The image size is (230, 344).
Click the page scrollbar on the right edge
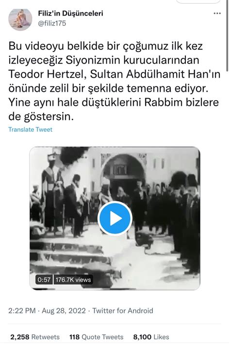coord(228,35)
